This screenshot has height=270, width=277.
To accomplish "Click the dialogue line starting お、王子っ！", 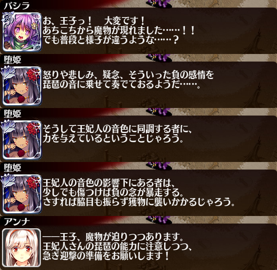I will (x=94, y=21).
